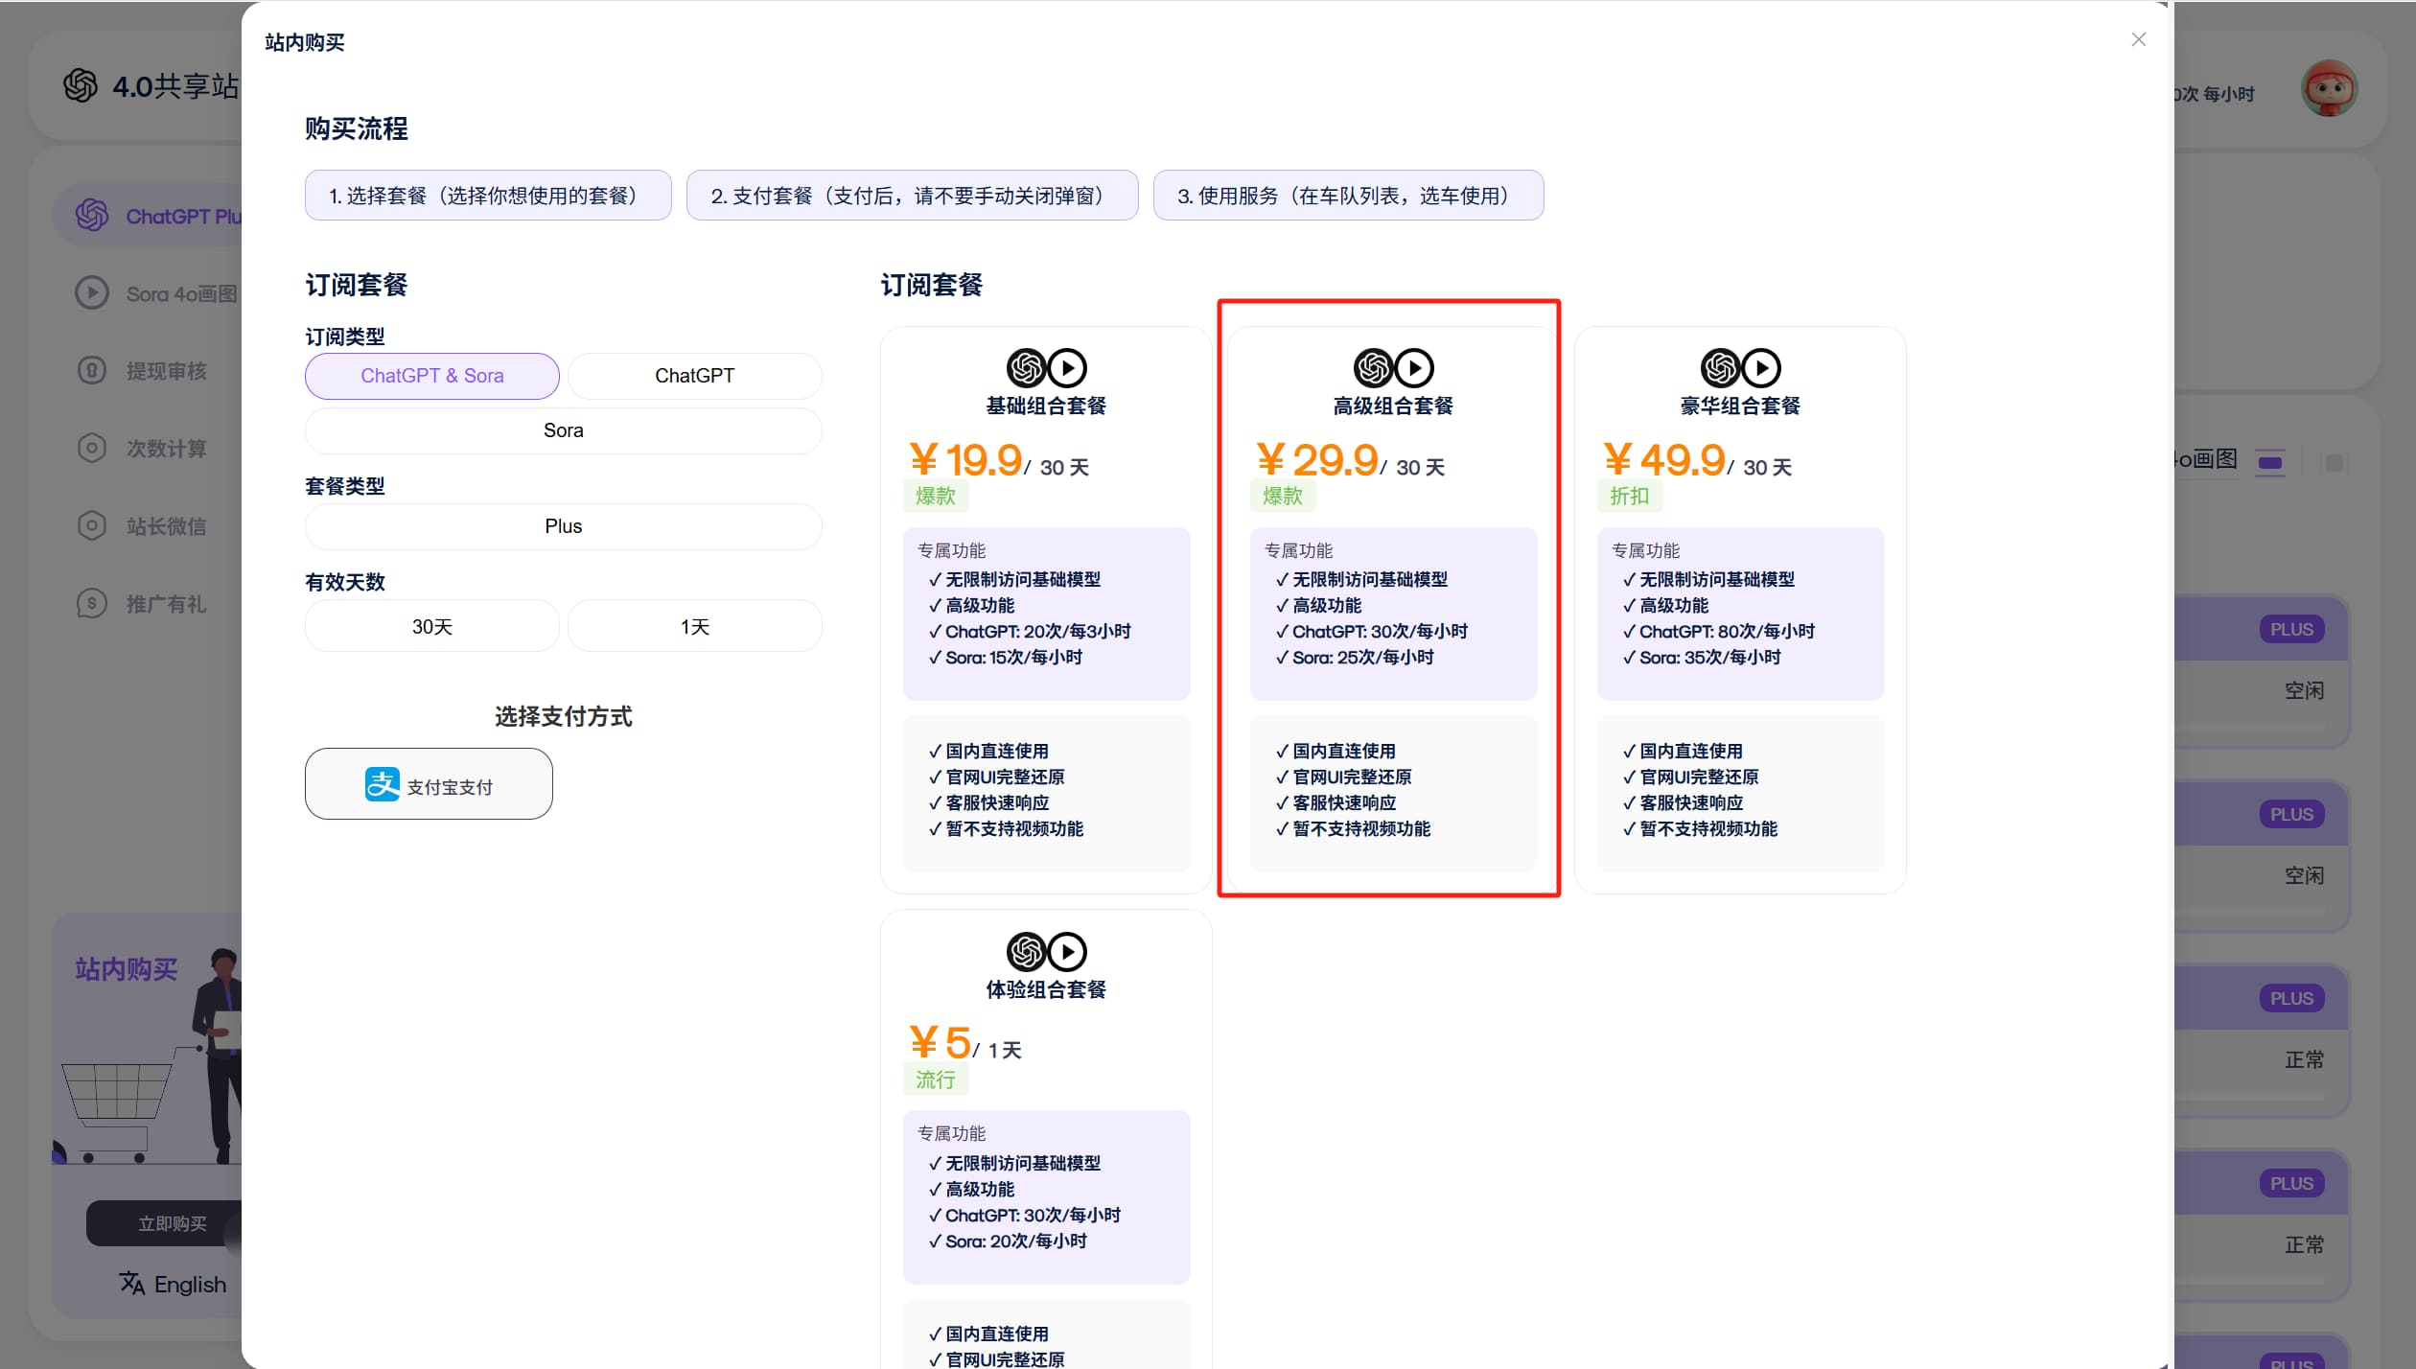Select the 体验组合套餐 card title

click(1046, 989)
